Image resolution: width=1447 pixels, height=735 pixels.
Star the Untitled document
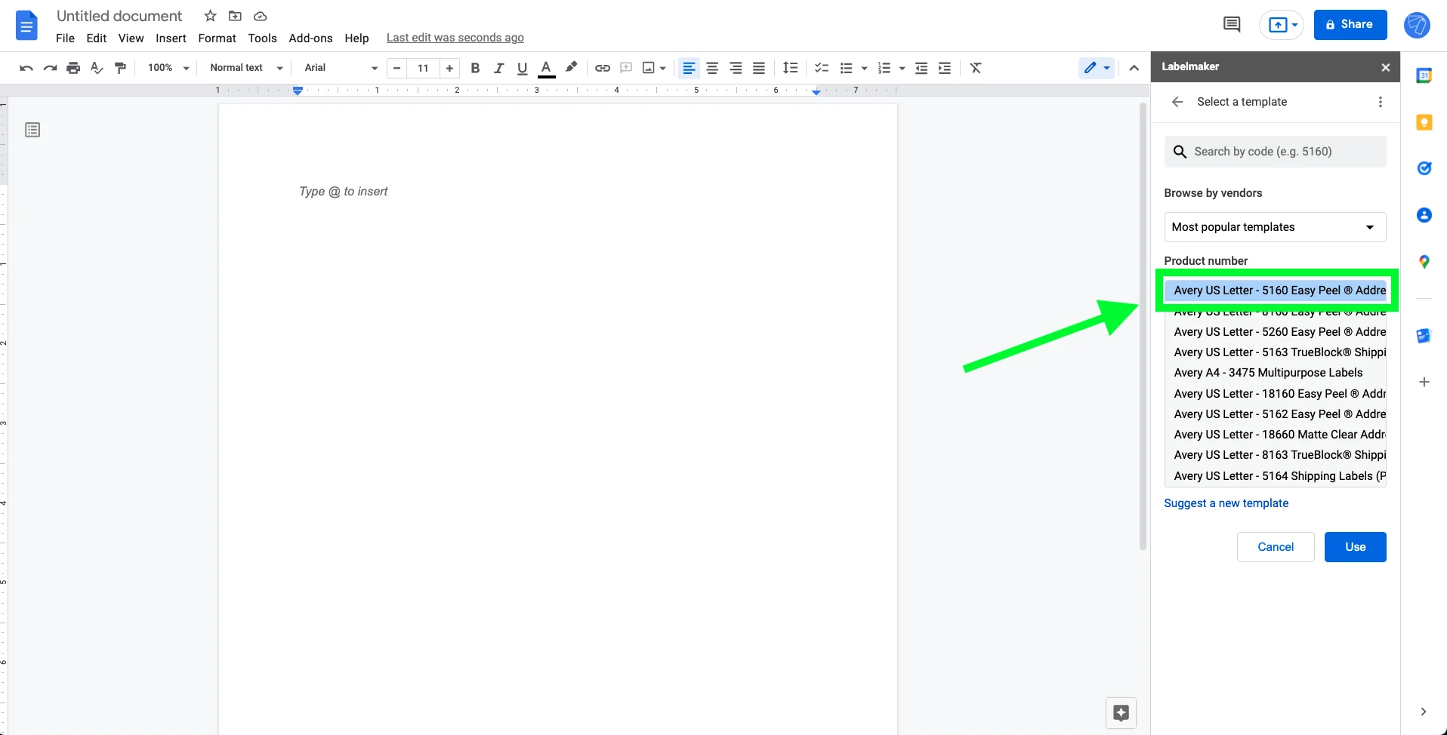tap(211, 16)
